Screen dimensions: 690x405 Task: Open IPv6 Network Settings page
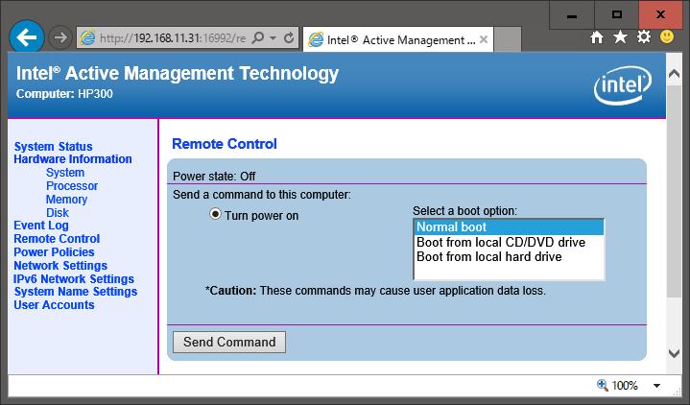(x=74, y=278)
